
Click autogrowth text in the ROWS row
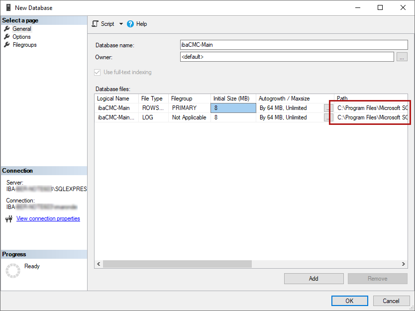pyautogui.click(x=283, y=108)
